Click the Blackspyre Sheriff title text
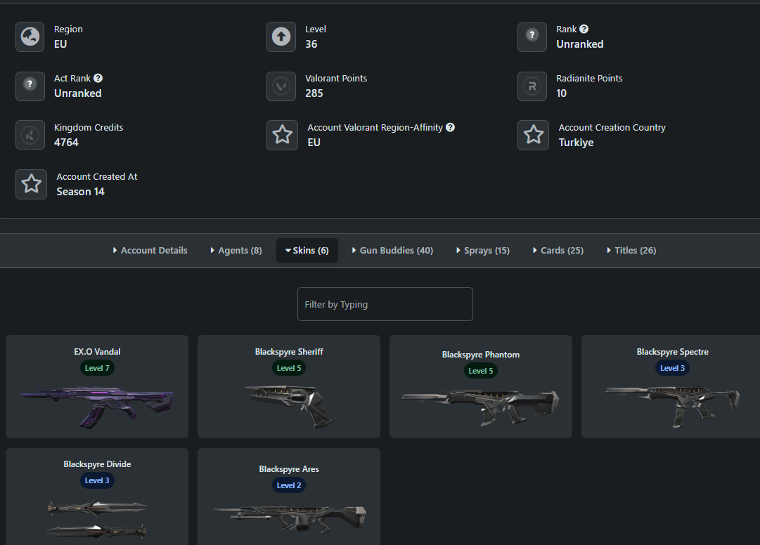The image size is (760, 545). pos(289,352)
